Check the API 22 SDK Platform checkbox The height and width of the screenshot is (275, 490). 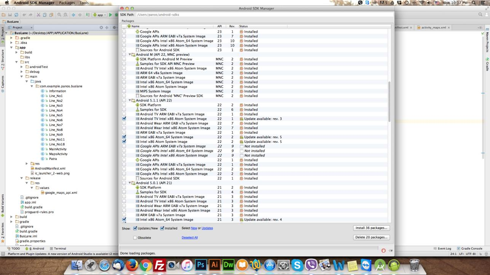[x=124, y=105]
